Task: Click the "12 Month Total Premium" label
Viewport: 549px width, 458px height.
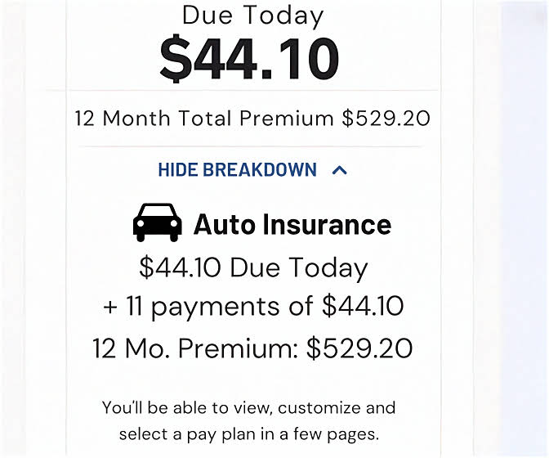Action: pyautogui.click(x=204, y=118)
